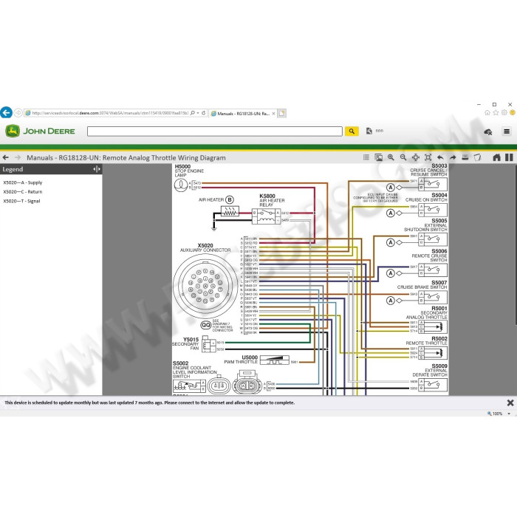Click the S5004 Cruise On Switch label
The width and height of the screenshot is (517, 517).
[x=426, y=197]
